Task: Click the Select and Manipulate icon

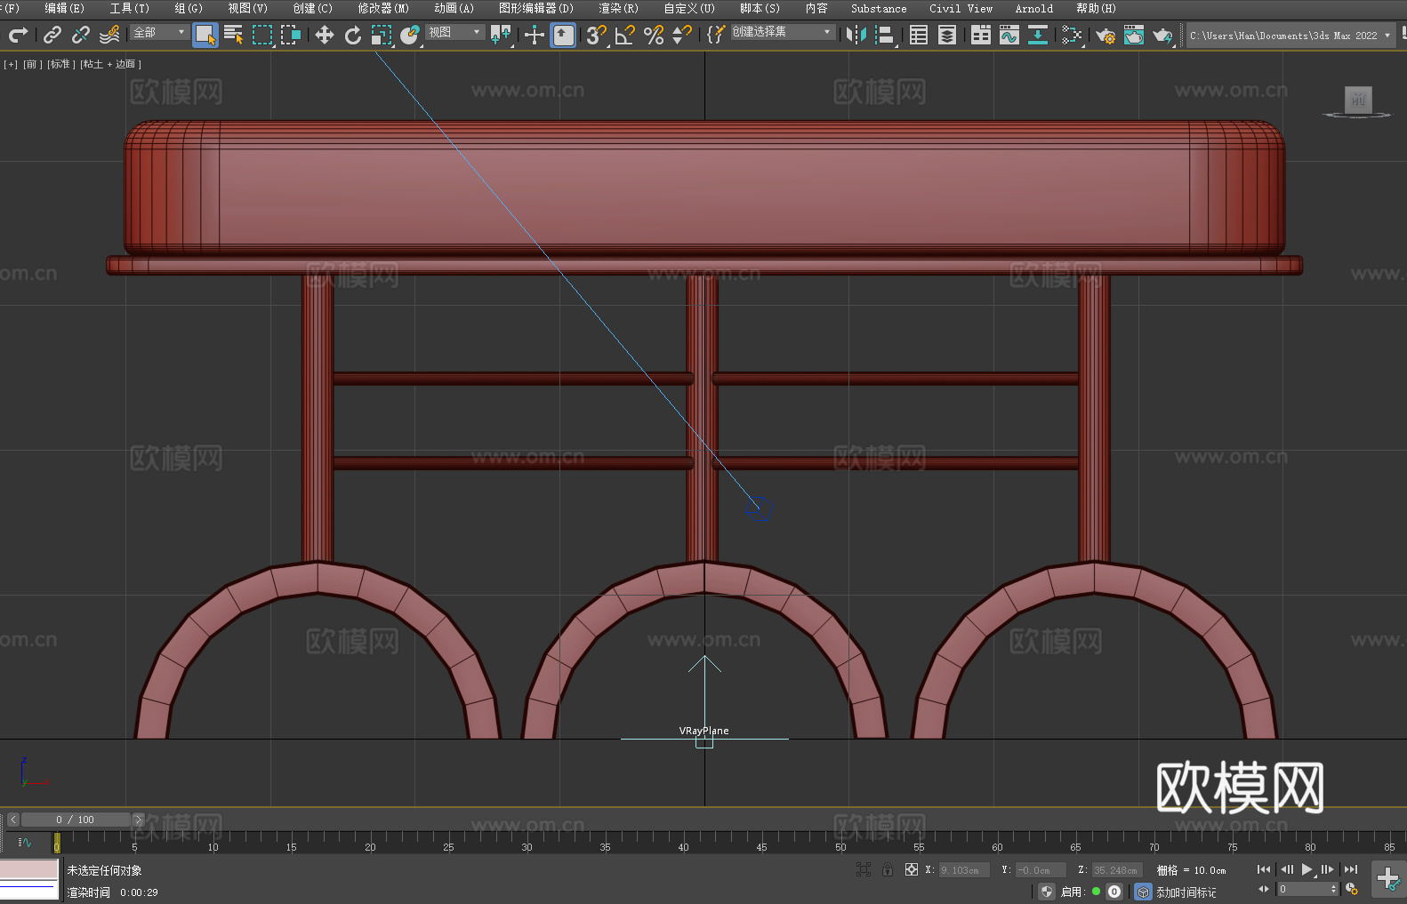Action: tap(534, 35)
